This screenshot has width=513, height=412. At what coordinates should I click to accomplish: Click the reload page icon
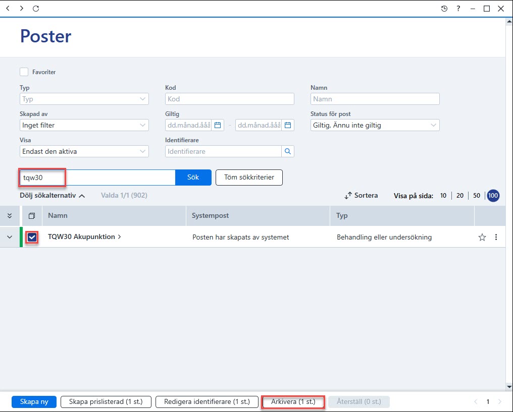(36, 9)
